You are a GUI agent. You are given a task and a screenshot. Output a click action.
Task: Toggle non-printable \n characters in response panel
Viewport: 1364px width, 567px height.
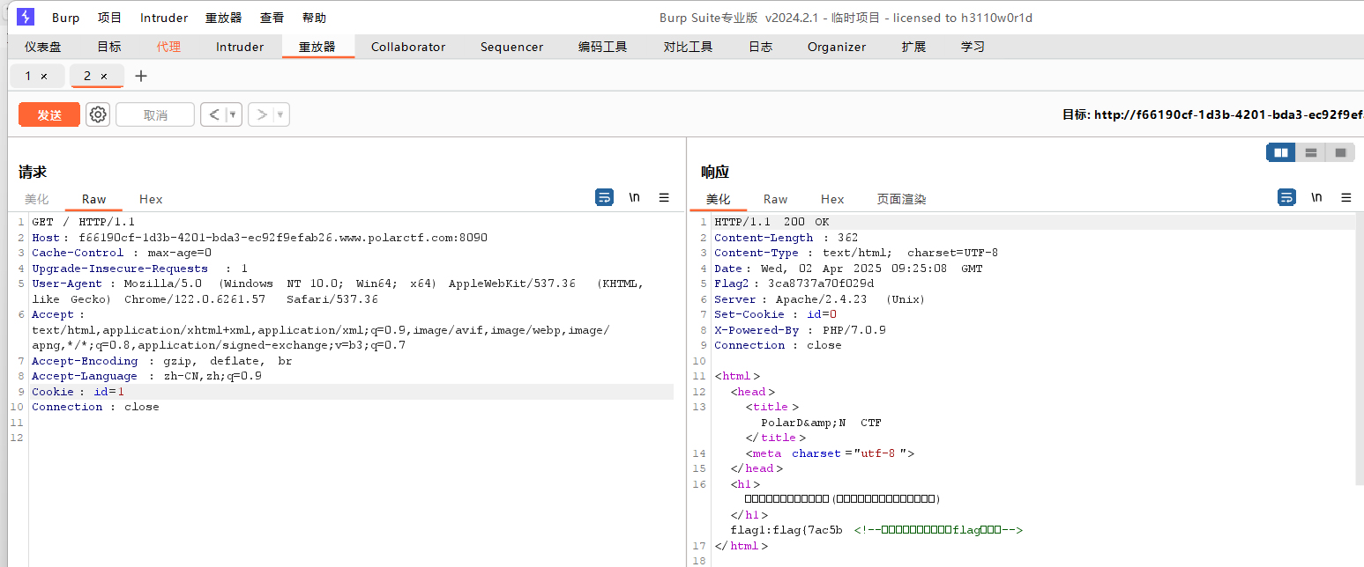click(1316, 198)
